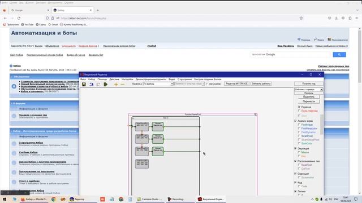Toggle the RESOURCE checkbox
This screenshot has height=203, width=362.
(207, 84)
